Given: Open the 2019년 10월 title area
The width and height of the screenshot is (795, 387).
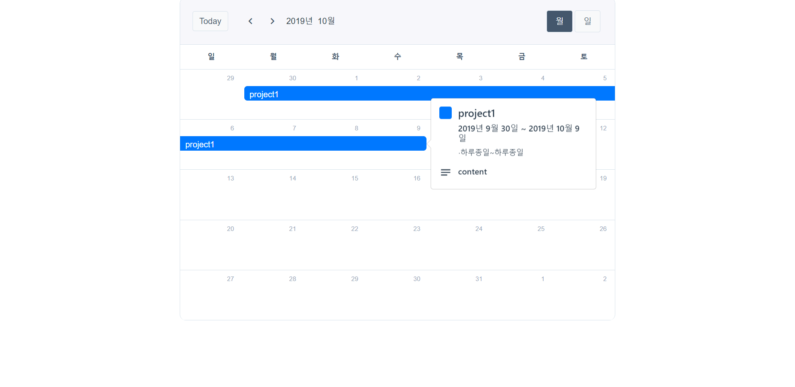Looking at the screenshot, I should pyautogui.click(x=310, y=21).
